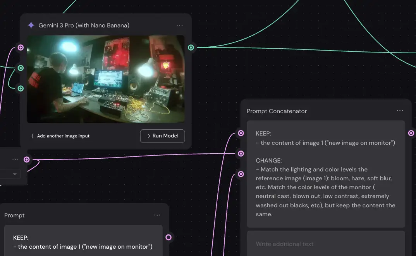416x256 pixels.
Task: Select the third input port on Prompt Concatenator
Action: click(x=241, y=174)
